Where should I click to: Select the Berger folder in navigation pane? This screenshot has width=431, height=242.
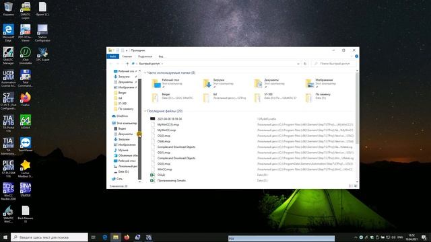coord(122,93)
